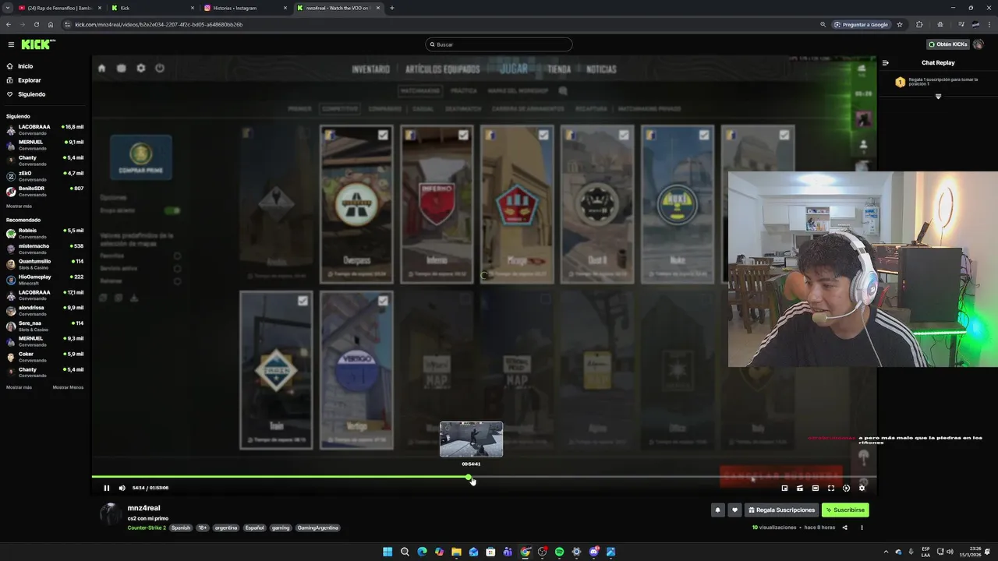Click the GamingArgentina tag
This screenshot has height=561, width=998.
coord(317,527)
